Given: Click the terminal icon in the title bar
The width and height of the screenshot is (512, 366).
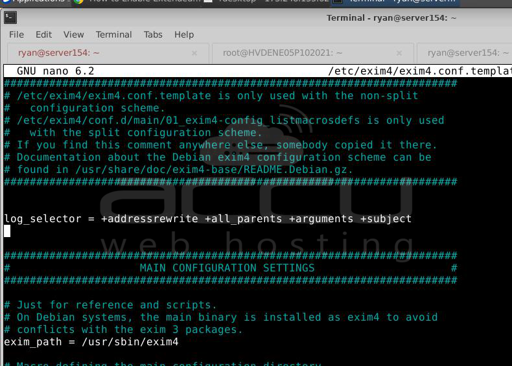Looking at the screenshot, I should pyautogui.click(x=9, y=17).
